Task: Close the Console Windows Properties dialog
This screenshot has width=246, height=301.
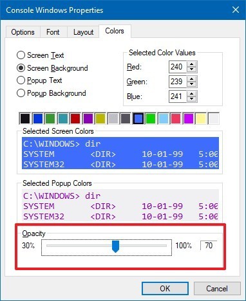Action: (236, 10)
